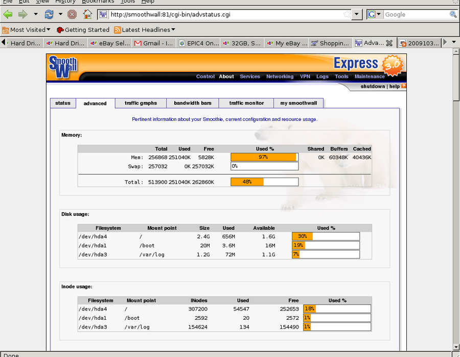Switch to the bandwidth bars tab

[193, 103]
